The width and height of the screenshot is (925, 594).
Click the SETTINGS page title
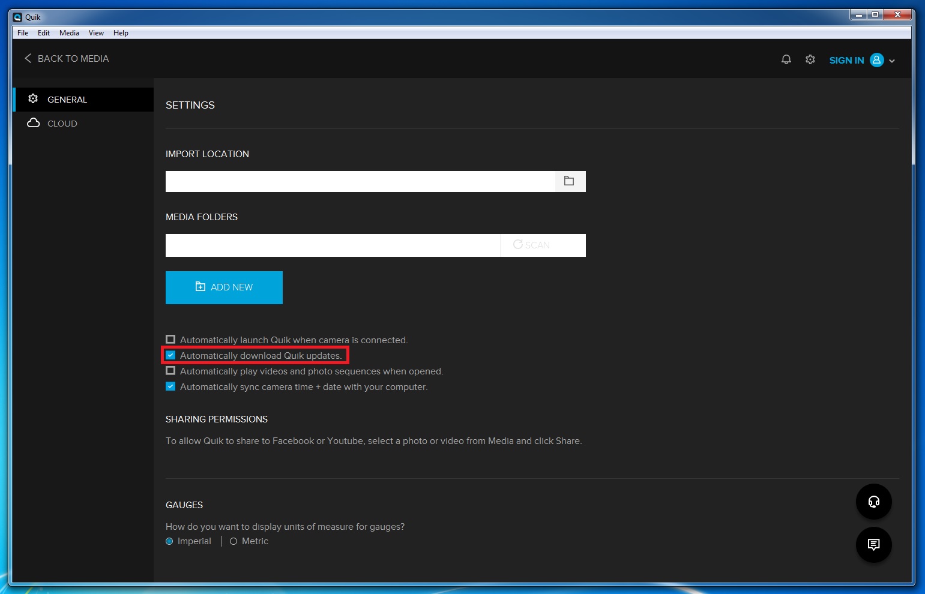click(190, 105)
